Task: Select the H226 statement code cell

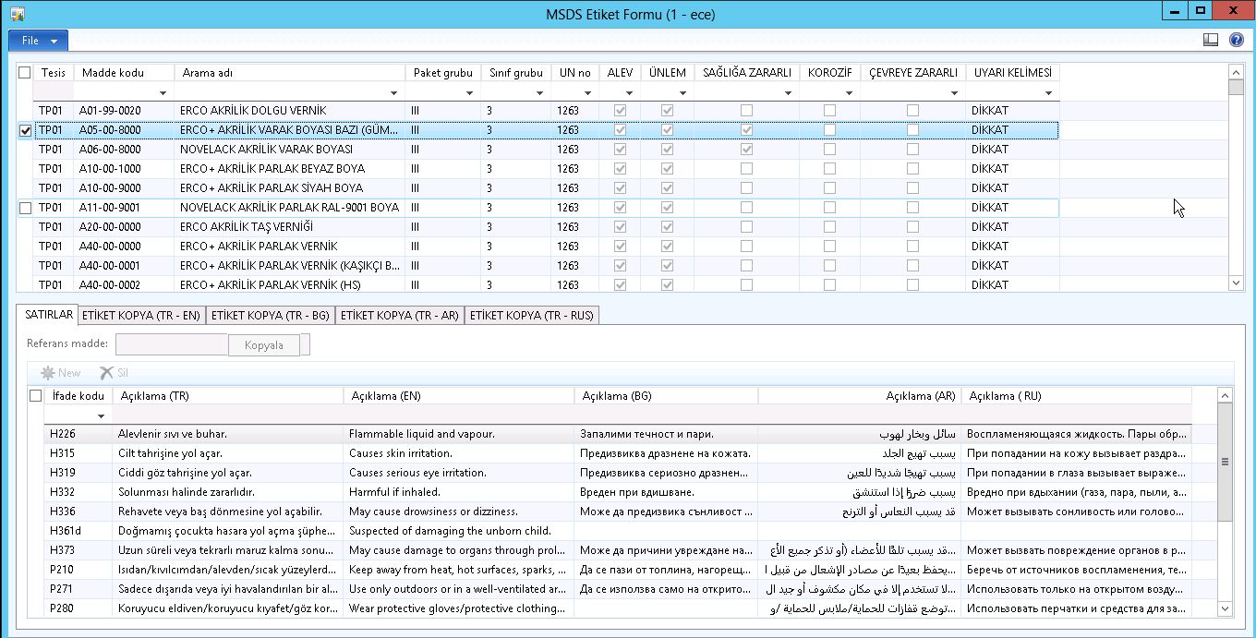Action: (78, 434)
